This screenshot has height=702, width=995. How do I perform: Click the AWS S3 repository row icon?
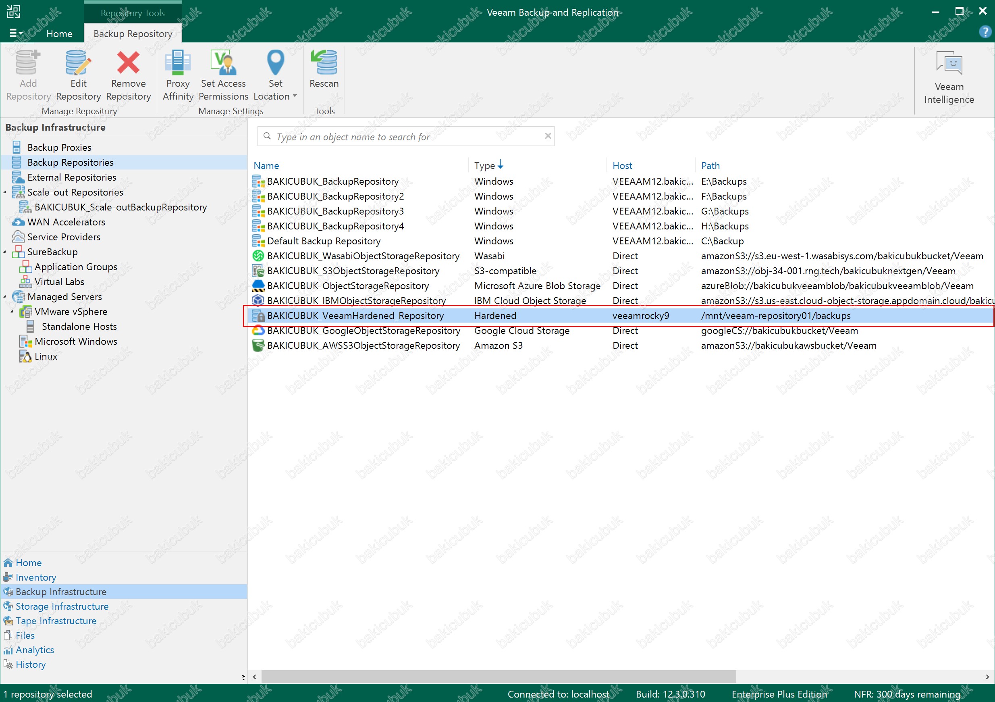(x=258, y=346)
